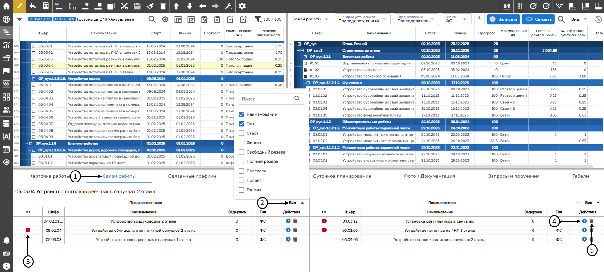Open the wrench tools icon
The height and width of the screenshot is (272, 604).
pyautogui.click(x=229, y=6)
